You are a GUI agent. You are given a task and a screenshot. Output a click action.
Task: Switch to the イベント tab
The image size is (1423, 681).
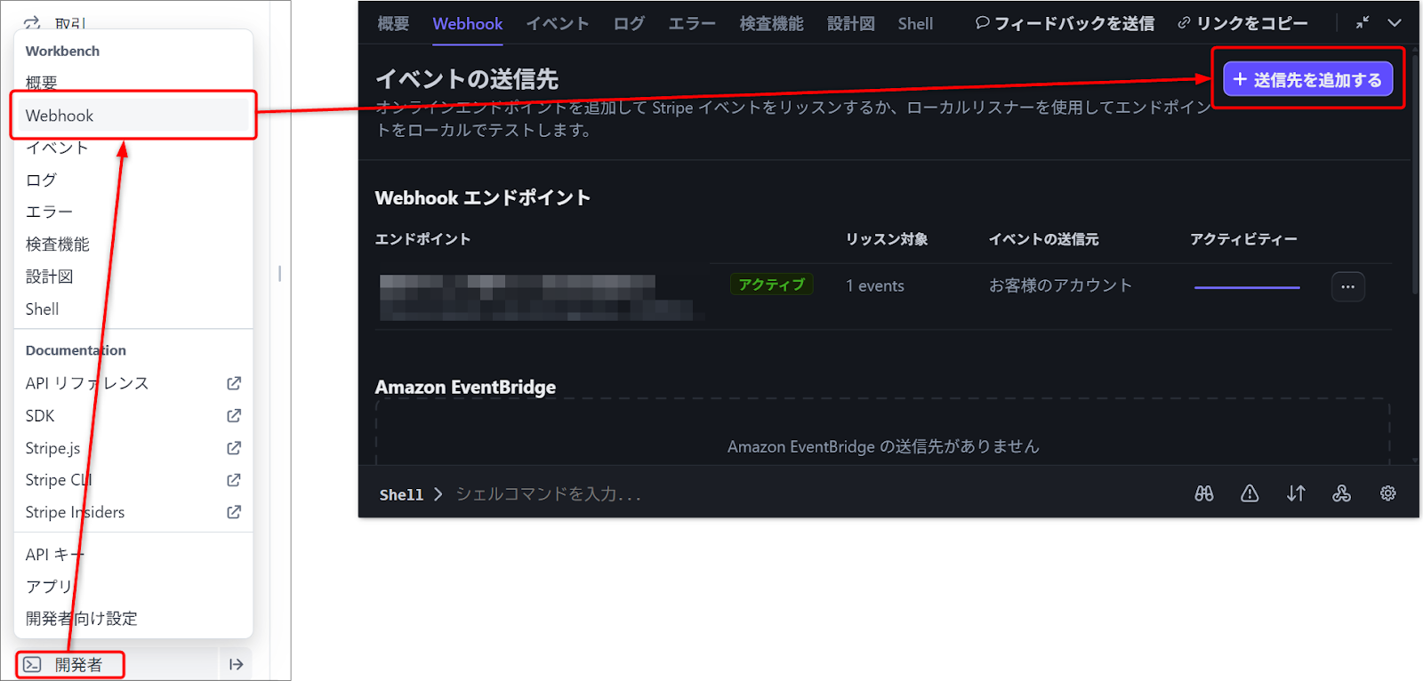tap(558, 24)
